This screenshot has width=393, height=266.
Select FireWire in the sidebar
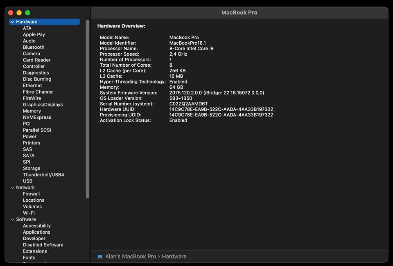[32, 98]
